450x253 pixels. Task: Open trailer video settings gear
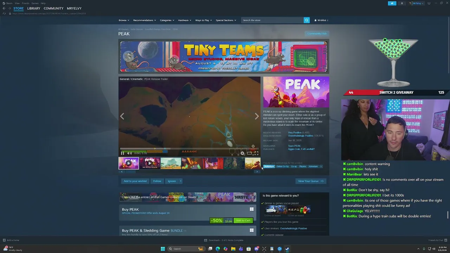click(x=242, y=153)
